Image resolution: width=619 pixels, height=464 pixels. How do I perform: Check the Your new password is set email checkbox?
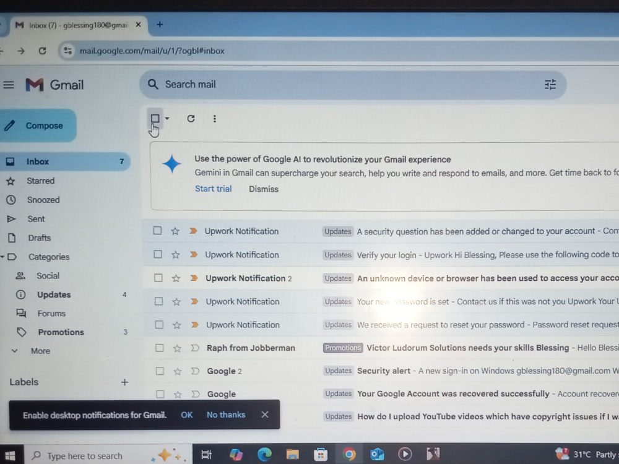(x=158, y=301)
